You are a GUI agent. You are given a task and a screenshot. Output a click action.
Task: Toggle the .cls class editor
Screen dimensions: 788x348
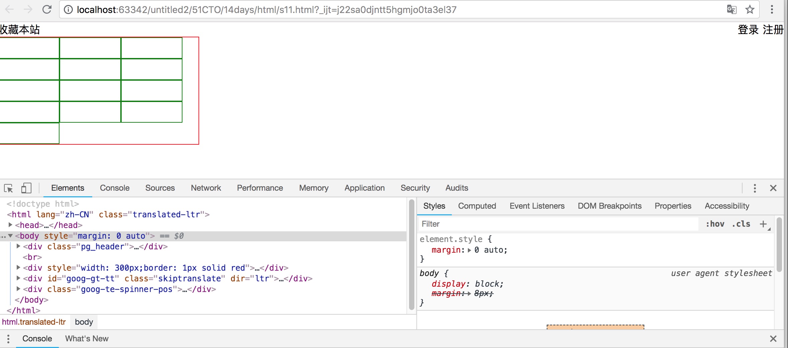point(741,224)
